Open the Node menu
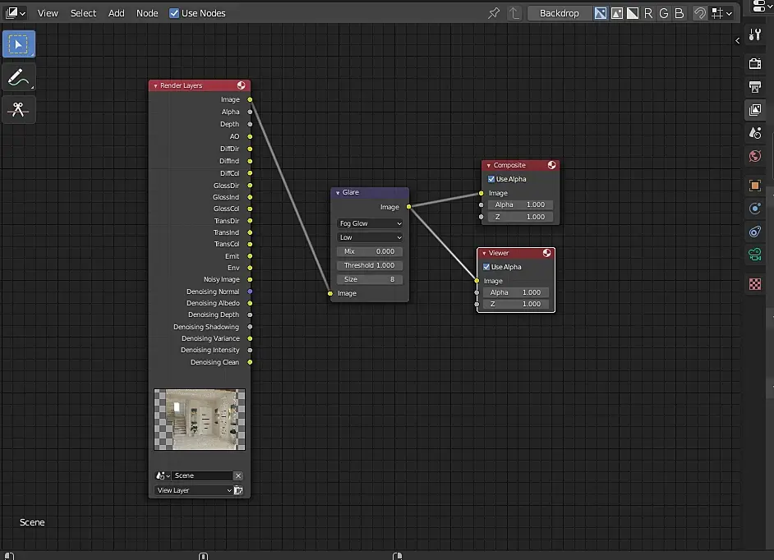Image resolution: width=774 pixels, height=560 pixels. tap(147, 13)
